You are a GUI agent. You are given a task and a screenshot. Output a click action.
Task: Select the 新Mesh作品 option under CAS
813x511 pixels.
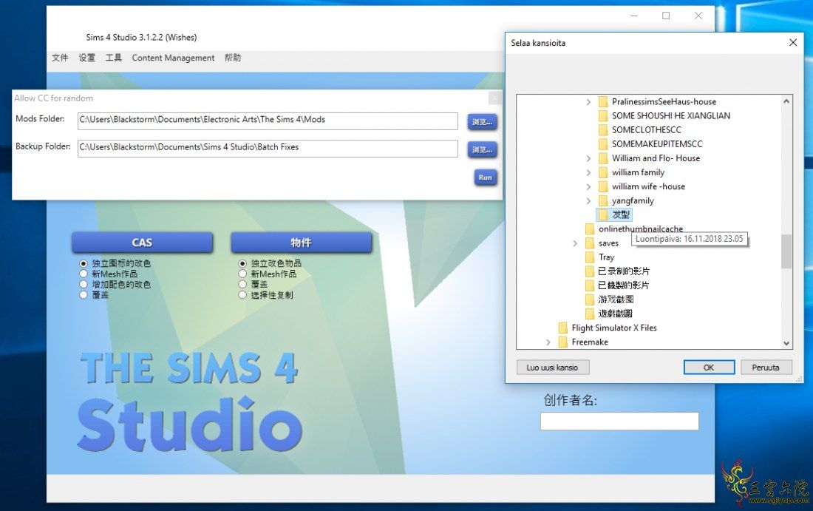tap(83, 274)
